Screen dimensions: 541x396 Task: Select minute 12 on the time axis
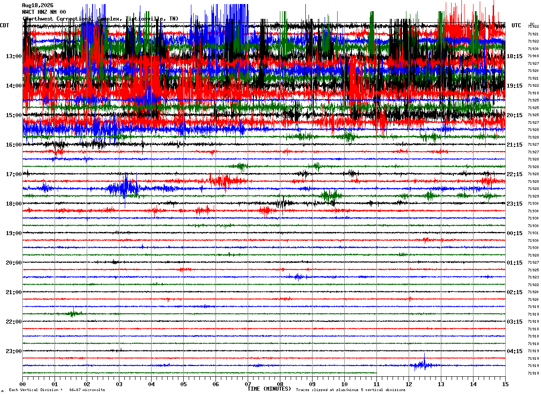point(409,384)
